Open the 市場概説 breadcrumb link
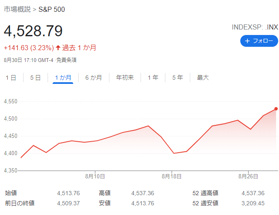 click(x=17, y=9)
